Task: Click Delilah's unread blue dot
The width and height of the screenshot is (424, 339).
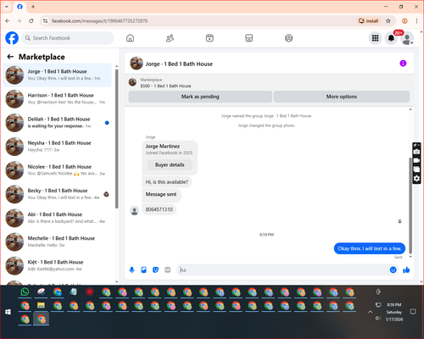Action: click(107, 123)
